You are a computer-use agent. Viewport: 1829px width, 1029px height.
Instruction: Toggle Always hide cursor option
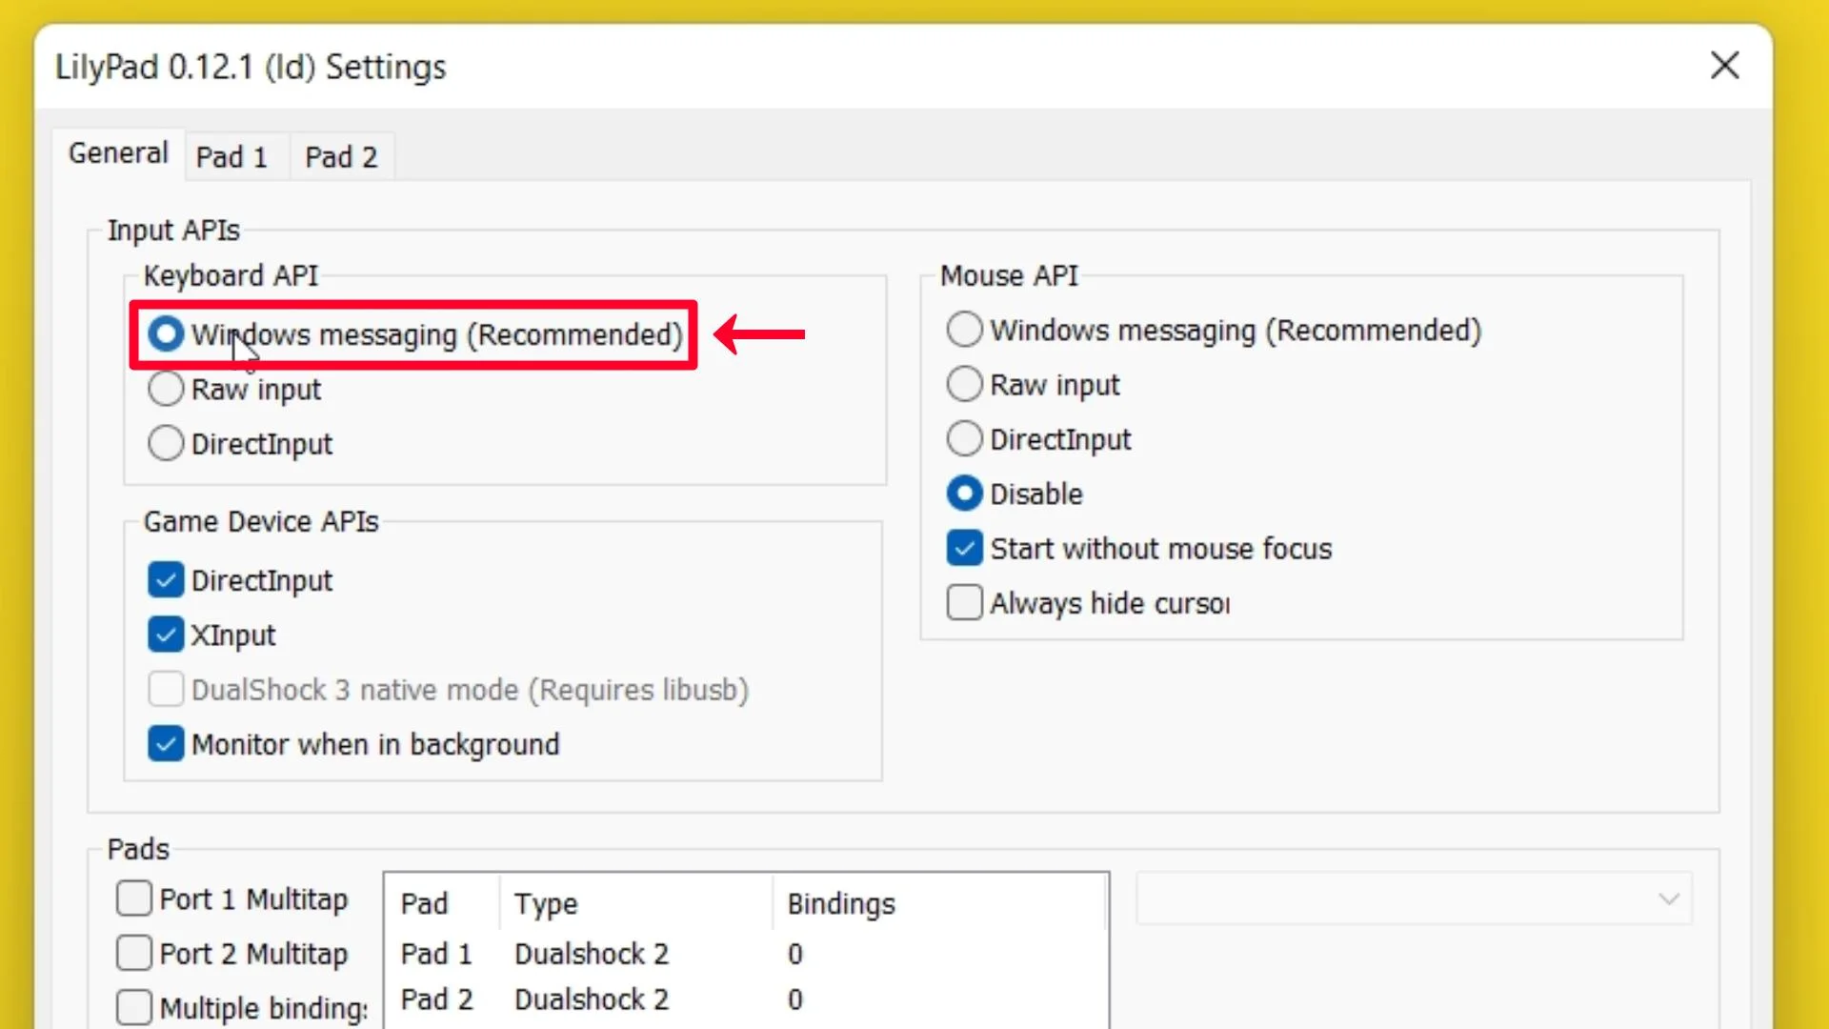pyautogui.click(x=965, y=603)
